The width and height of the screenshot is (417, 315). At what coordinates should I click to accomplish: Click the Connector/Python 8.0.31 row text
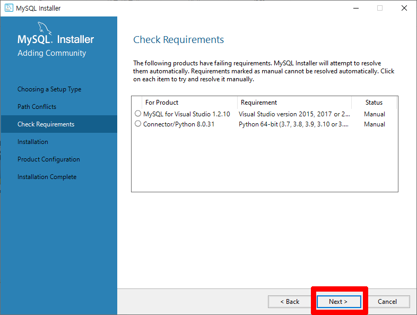[x=179, y=124]
